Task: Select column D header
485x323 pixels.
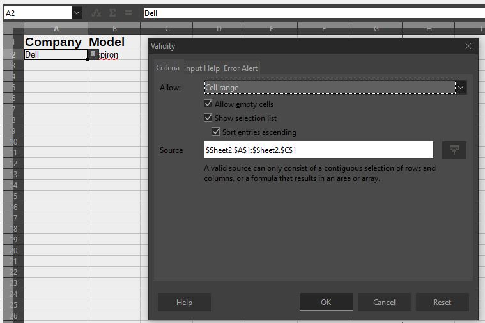Action: coord(219,29)
